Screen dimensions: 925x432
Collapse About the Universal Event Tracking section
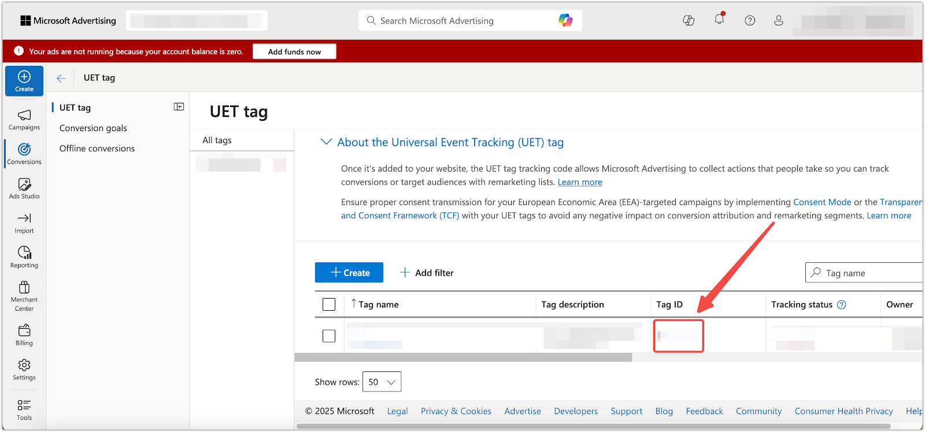coord(326,142)
